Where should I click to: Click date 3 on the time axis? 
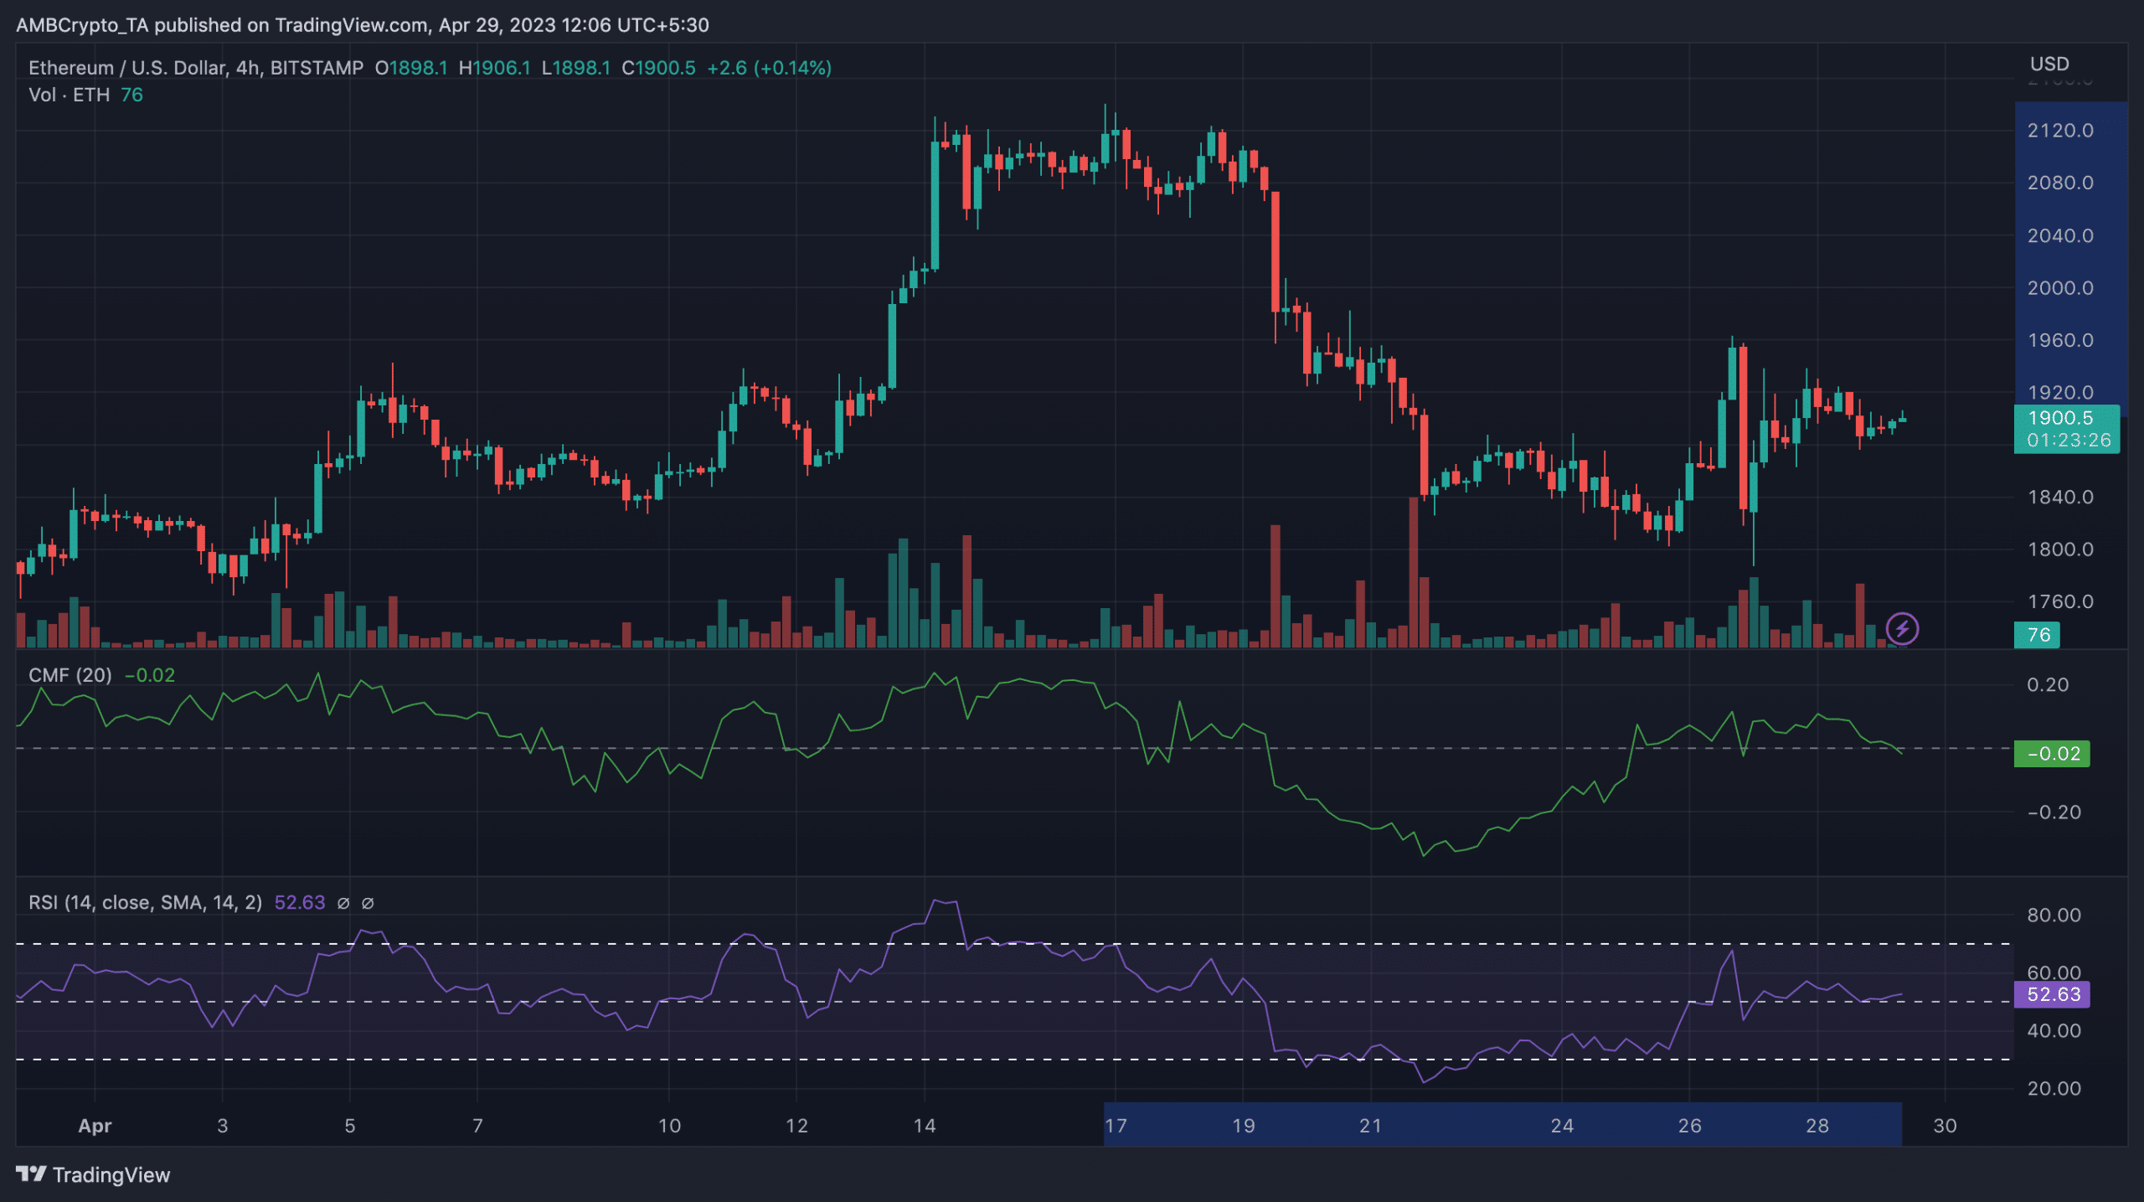pyautogui.click(x=223, y=1126)
